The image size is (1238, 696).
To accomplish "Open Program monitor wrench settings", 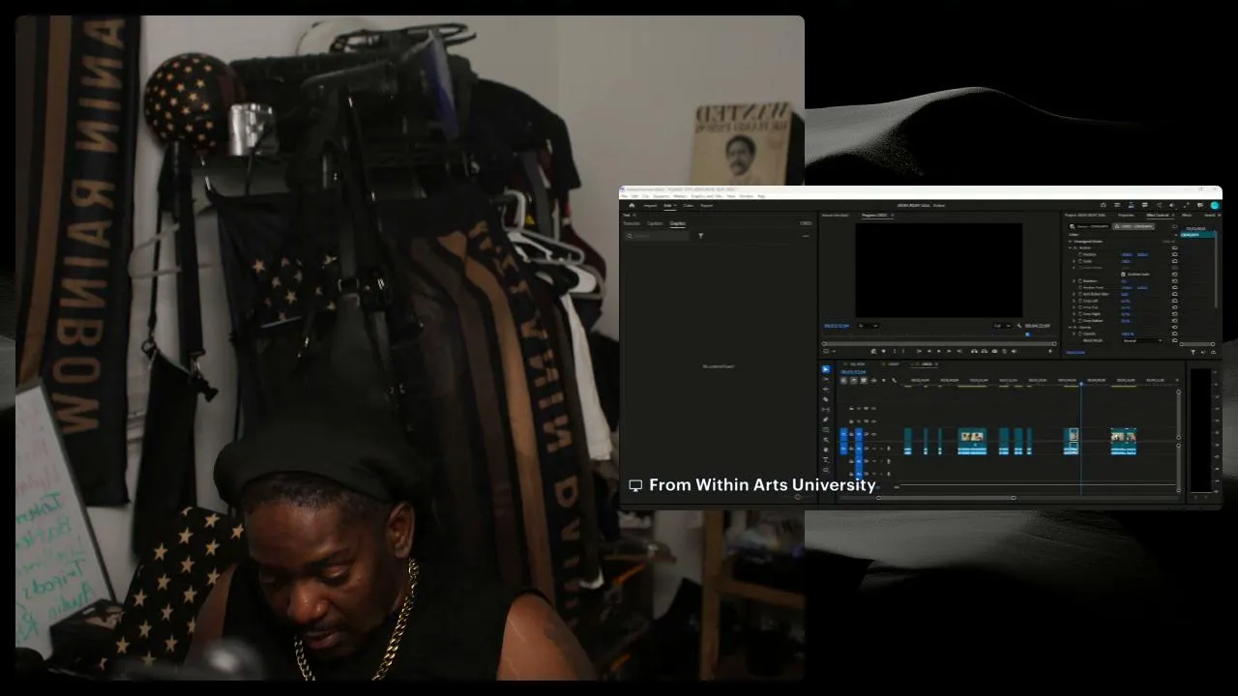I will click(1021, 326).
